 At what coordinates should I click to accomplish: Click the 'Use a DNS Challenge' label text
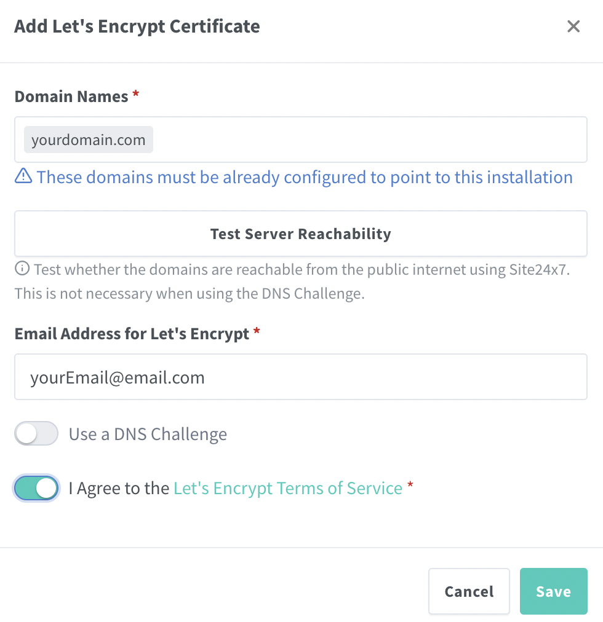pyautogui.click(x=148, y=434)
